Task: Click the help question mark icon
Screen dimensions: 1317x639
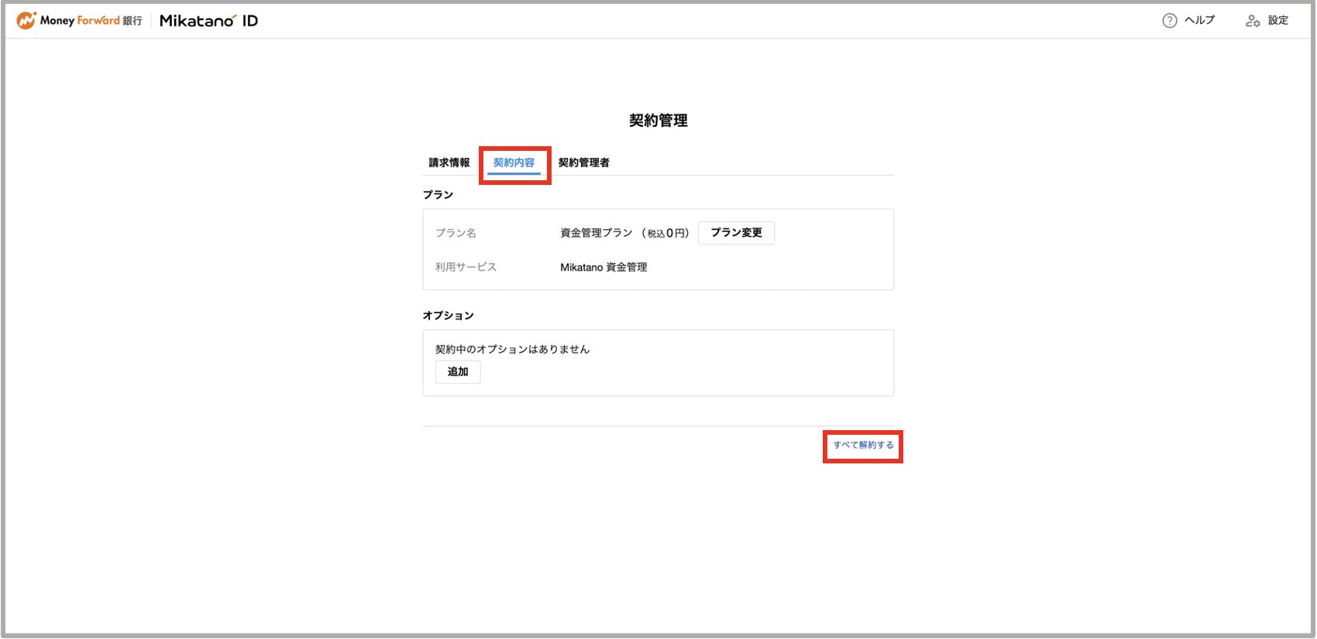Action: click(x=1170, y=21)
